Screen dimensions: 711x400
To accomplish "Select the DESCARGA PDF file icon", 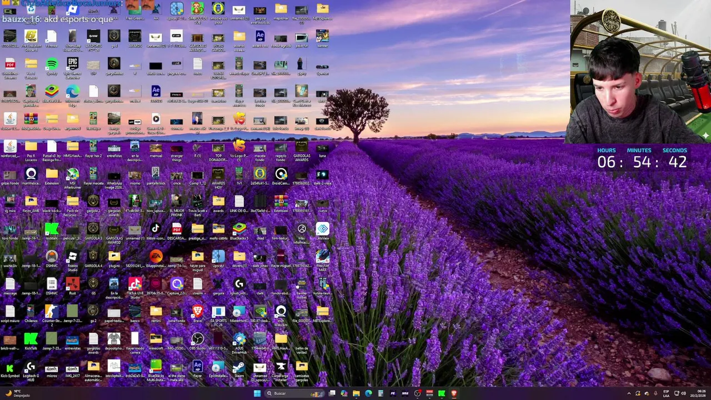I will coord(177,232).
